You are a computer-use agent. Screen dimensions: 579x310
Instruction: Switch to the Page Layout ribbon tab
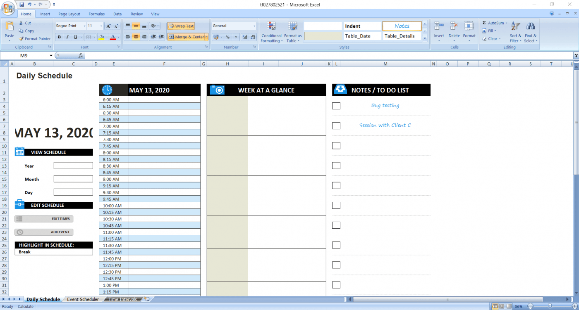69,14
